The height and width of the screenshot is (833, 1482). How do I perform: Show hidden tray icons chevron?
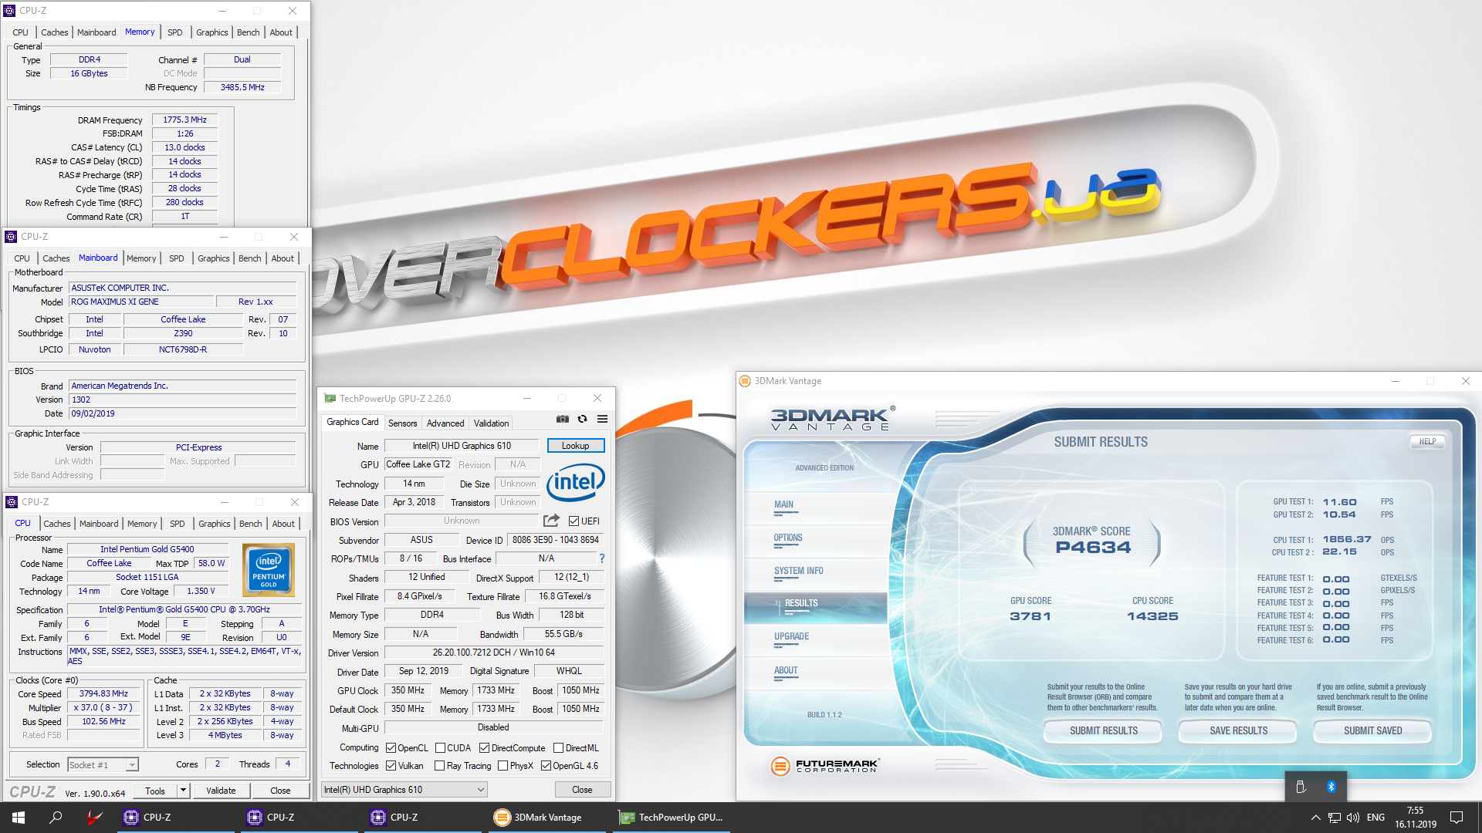(1315, 818)
